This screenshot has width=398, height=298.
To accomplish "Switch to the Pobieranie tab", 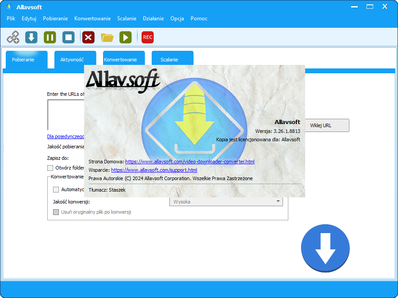I will point(27,60).
